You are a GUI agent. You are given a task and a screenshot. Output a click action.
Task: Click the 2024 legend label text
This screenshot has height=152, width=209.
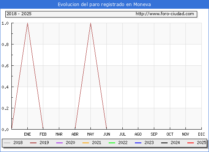coord(175,142)
